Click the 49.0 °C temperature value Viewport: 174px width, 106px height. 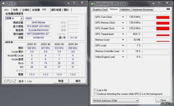(133, 34)
